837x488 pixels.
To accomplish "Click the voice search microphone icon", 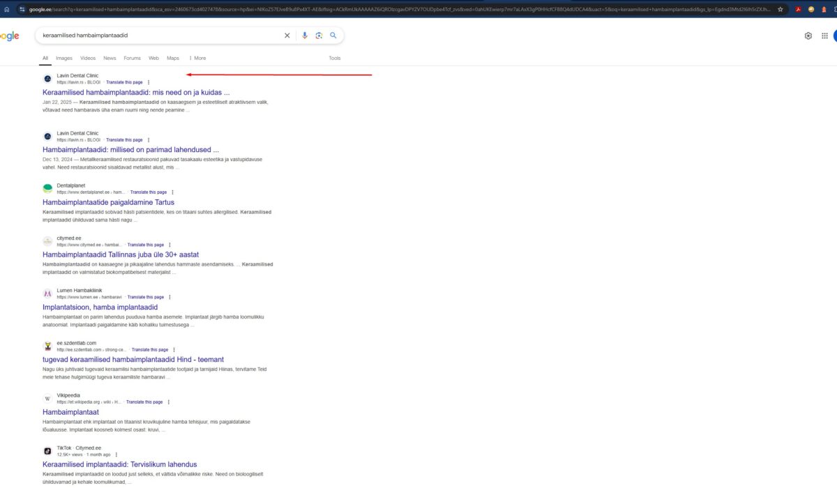I will [x=305, y=36].
